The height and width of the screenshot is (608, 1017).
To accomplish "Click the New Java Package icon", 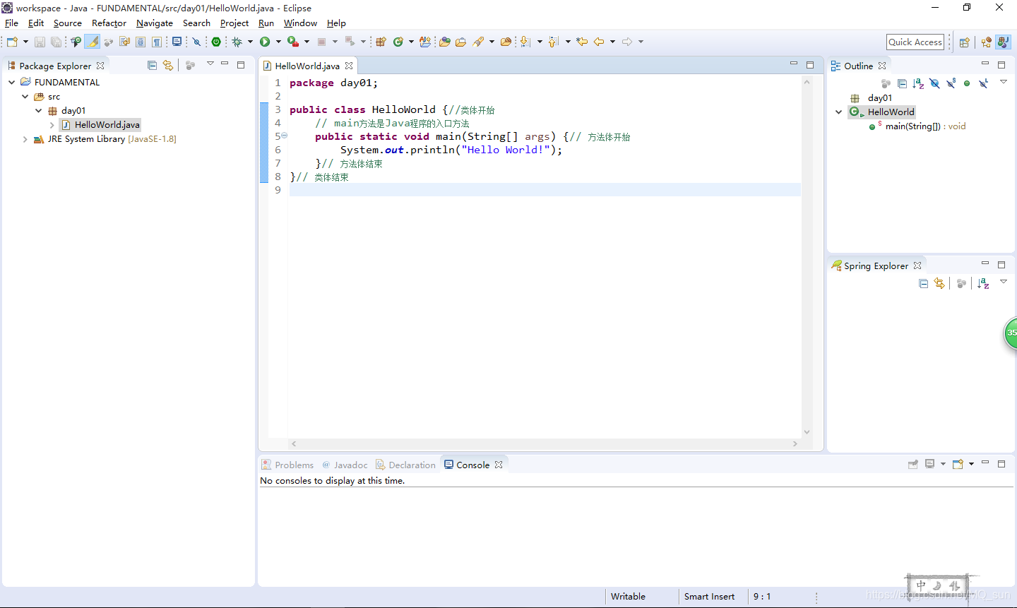I will tap(381, 42).
